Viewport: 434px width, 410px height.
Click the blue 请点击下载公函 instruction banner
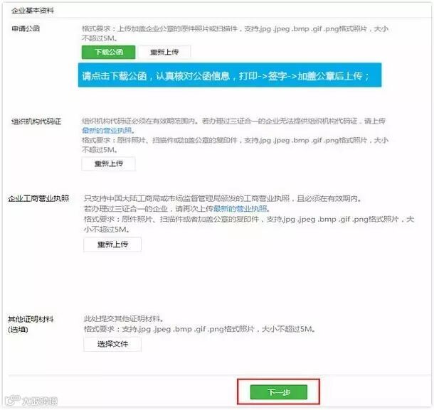point(230,75)
